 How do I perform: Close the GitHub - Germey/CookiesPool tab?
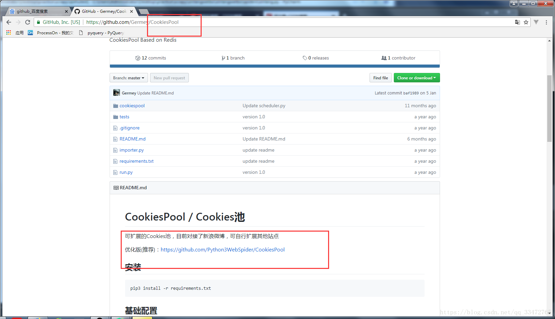click(x=132, y=11)
